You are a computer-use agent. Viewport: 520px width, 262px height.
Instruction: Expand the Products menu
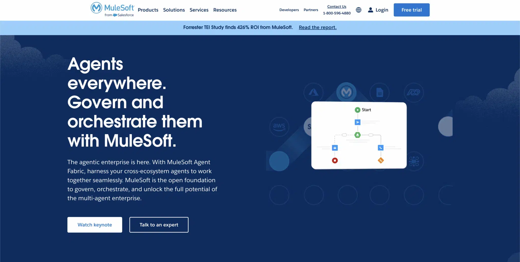pyautogui.click(x=148, y=10)
